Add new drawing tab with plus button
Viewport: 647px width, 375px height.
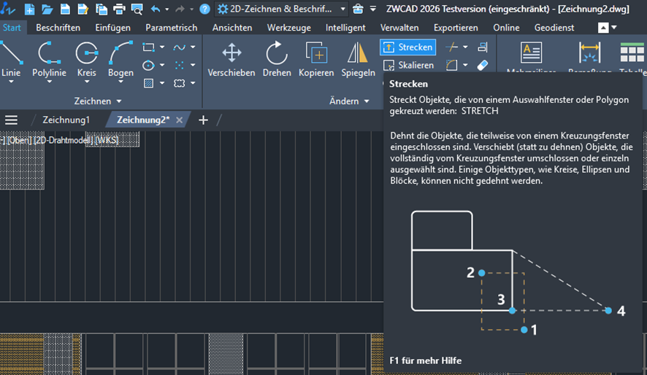click(x=203, y=120)
